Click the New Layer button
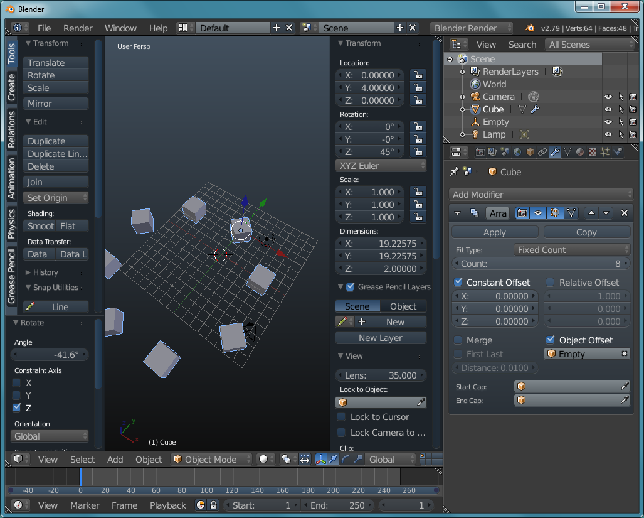Screen dimensions: 644x518 [x=381, y=338]
